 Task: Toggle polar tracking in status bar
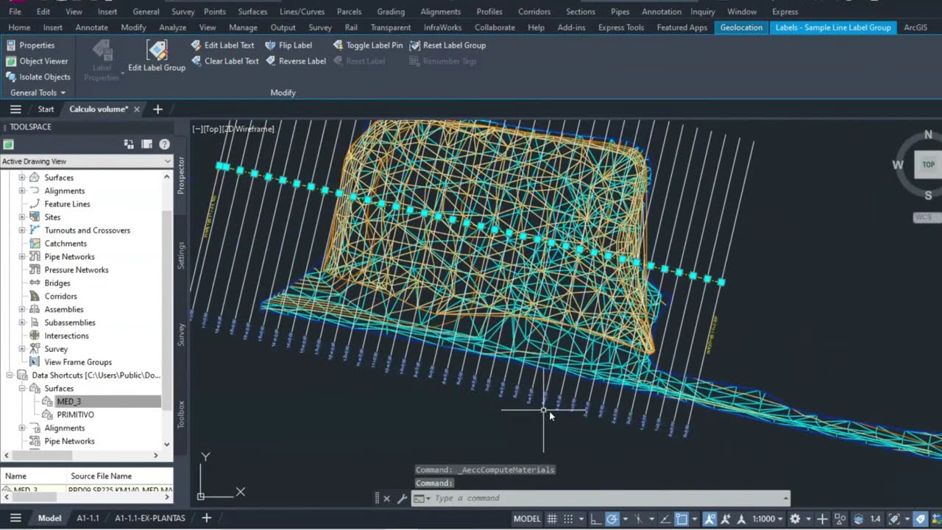612,518
